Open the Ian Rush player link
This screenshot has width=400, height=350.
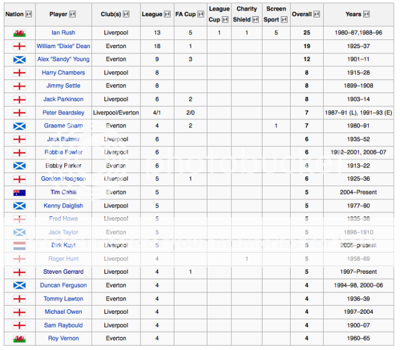coord(63,32)
